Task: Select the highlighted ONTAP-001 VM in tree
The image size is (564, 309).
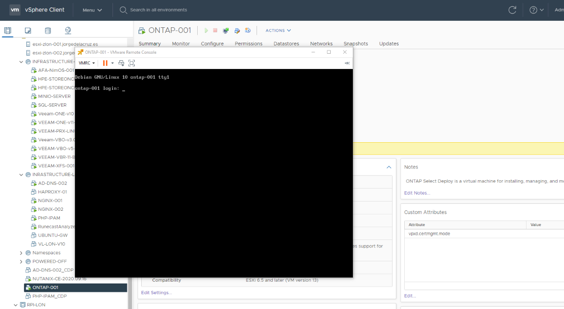Action: pos(75,288)
